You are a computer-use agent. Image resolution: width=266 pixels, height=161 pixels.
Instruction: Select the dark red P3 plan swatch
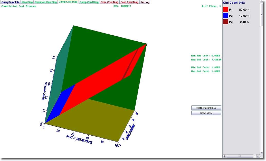click(x=225, y=22)
